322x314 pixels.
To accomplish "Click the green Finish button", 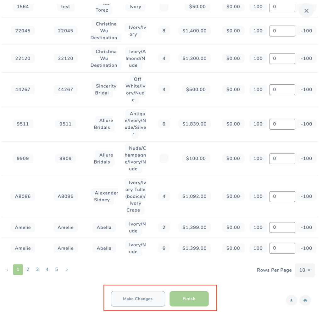I will click(189, 299).
